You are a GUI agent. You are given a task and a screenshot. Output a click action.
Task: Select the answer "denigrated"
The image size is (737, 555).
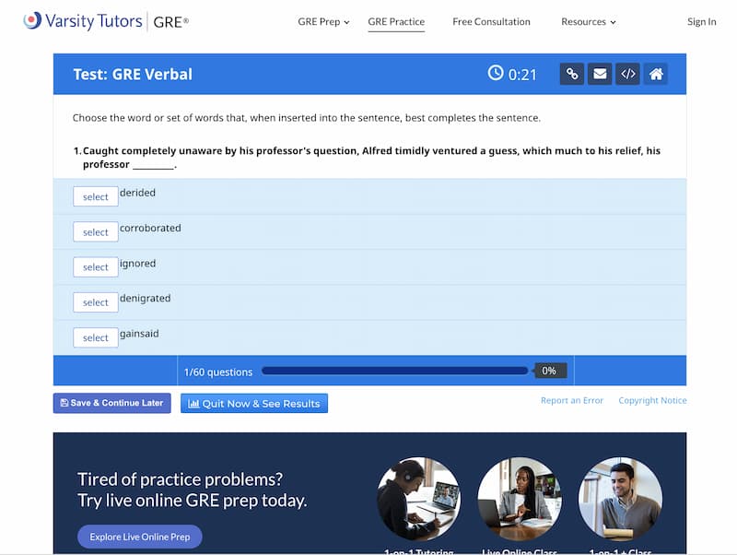96,302
